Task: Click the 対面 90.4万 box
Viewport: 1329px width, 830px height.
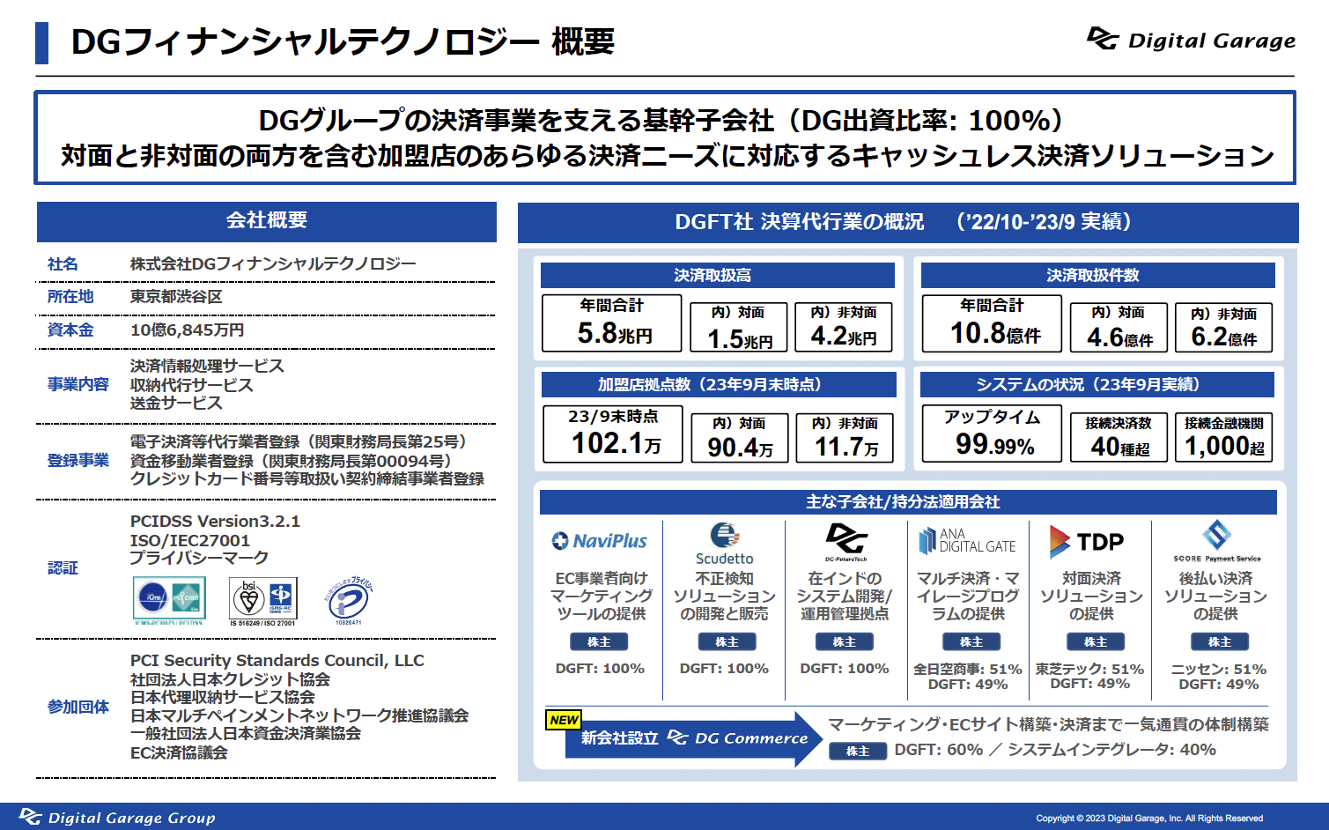Action: coord(739,438)
